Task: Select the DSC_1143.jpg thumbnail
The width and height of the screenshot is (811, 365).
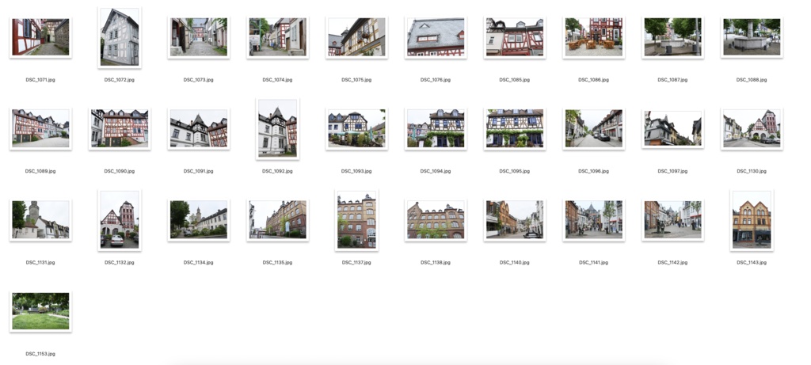Action: point(752,220)
